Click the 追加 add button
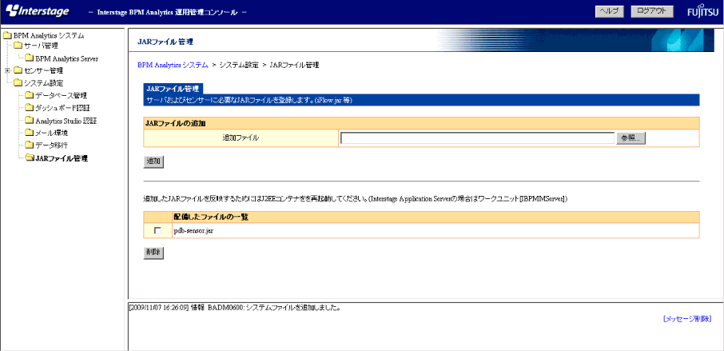Image resolution: width=724 pixels, height=351 pixels. tap(153, 162)
